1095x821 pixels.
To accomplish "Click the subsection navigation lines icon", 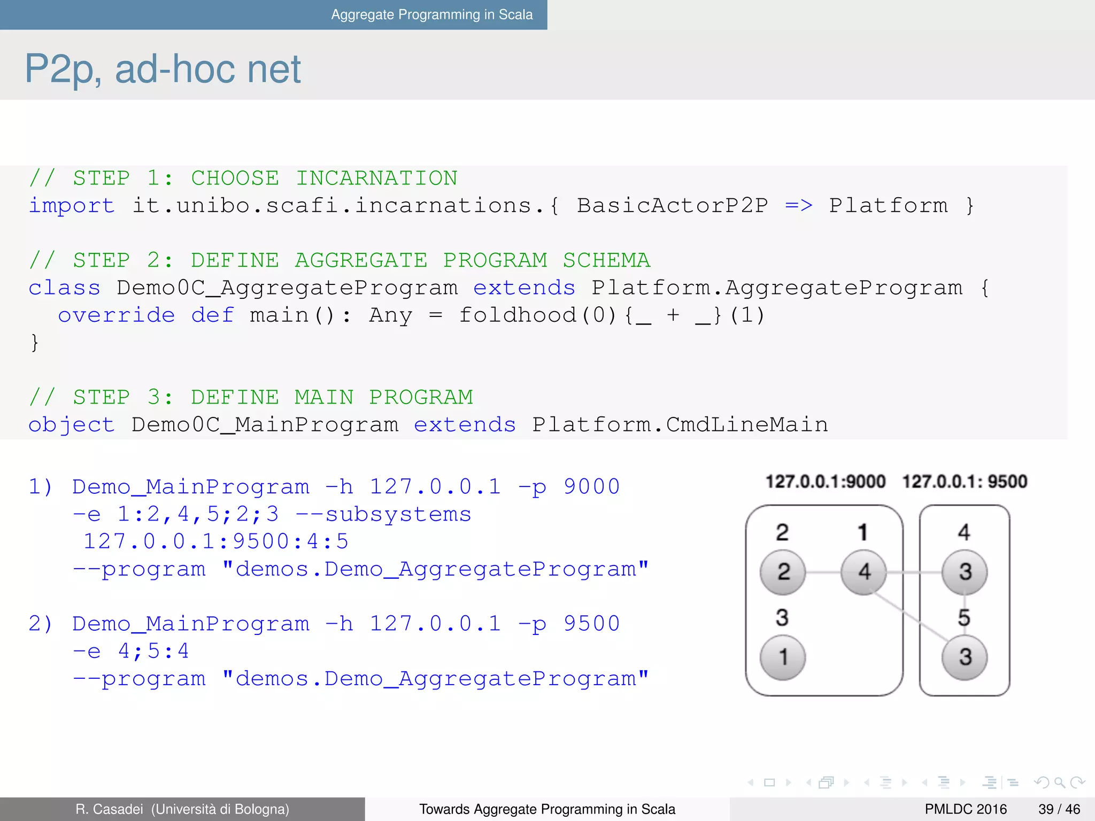I will tap(886, 783).
